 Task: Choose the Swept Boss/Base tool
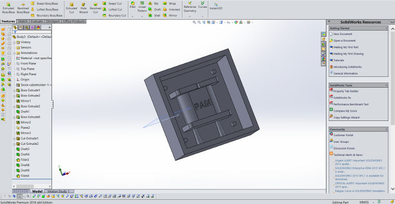pos(44,4)
